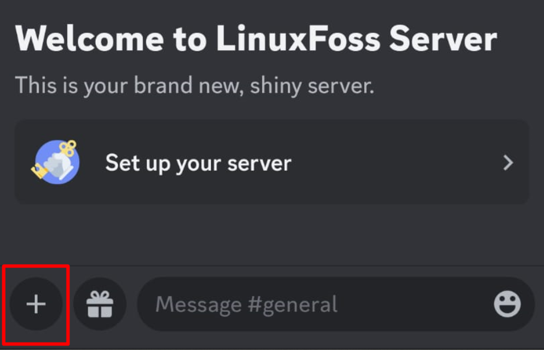Place cursor in the #general message box
The image size is (544, 350).
[x=336, y=304]
